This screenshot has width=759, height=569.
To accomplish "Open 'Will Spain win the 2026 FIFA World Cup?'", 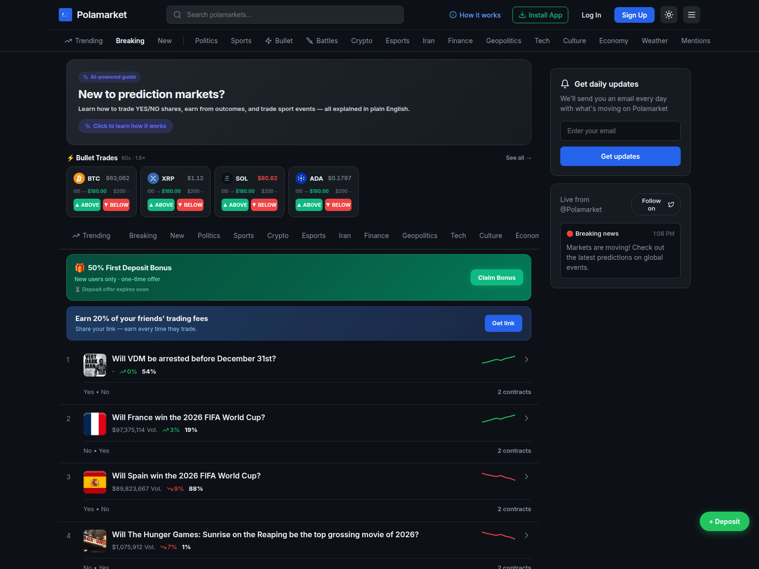I will coord(186,476).
